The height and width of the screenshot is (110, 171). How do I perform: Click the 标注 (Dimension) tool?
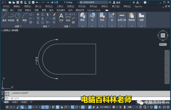[x=68, y=17]
